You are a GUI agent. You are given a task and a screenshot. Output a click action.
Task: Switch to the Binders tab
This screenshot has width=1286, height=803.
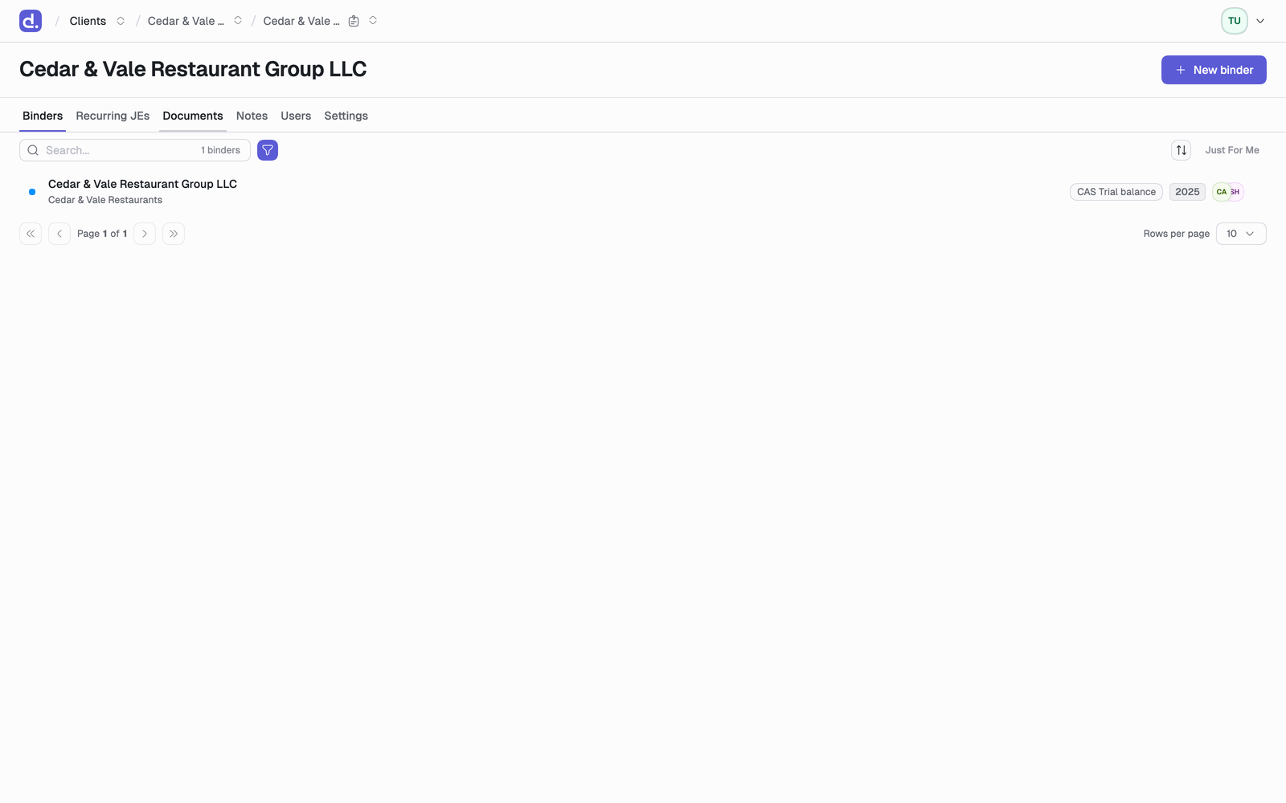[x=43, y=116]
